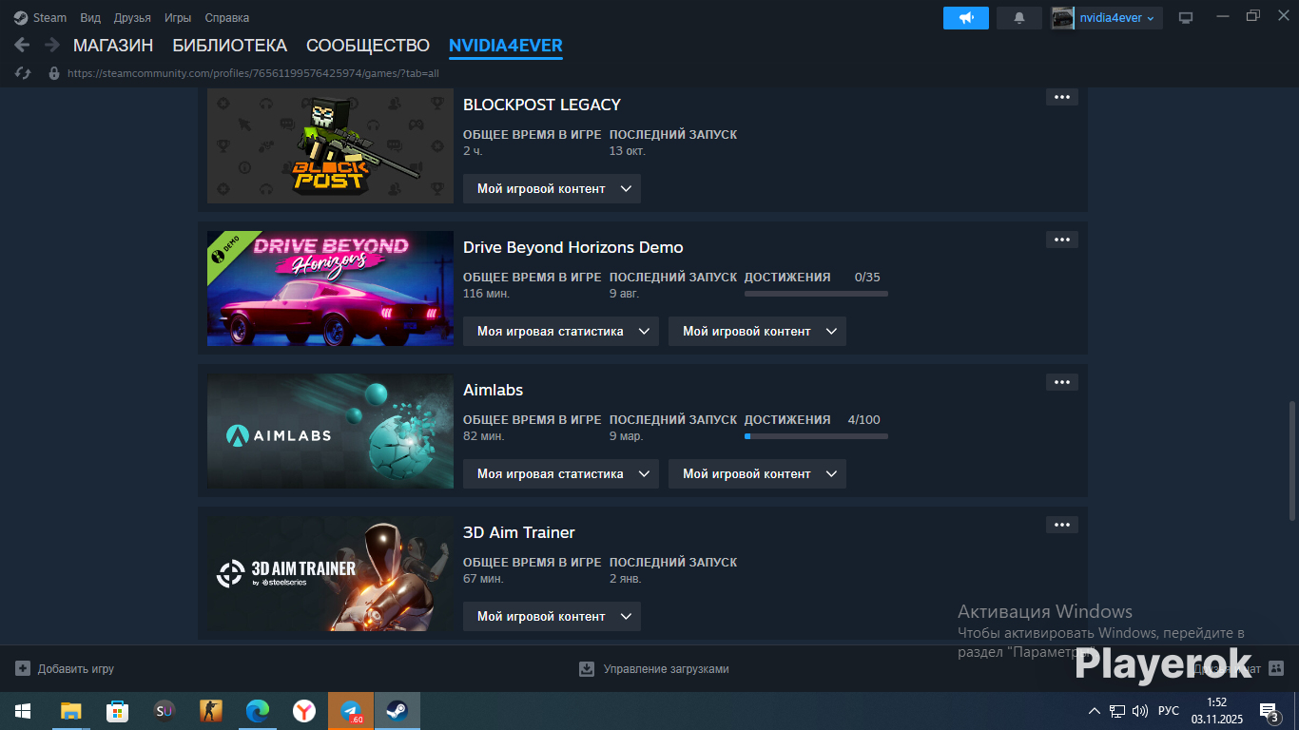
Task: Expand Моя игровая статистика for Drive Beyond Horizons
Action: click(x=561, y=331)
